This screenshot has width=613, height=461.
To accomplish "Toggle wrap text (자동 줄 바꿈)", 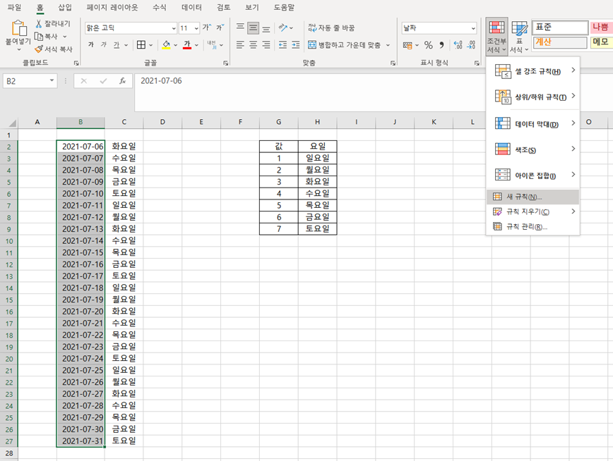I will pyautogui.click(x=331, y=28).
